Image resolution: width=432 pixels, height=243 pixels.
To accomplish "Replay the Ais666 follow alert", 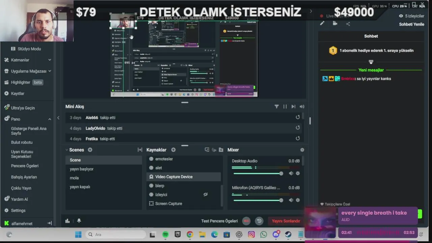I will (x=298, y=117).
